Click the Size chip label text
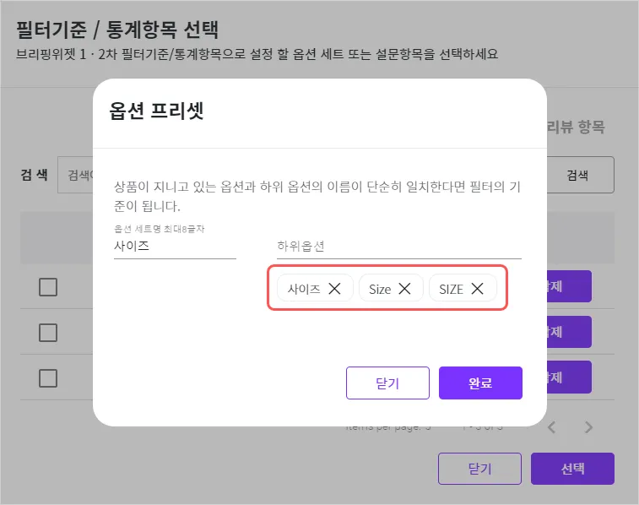 380,289
